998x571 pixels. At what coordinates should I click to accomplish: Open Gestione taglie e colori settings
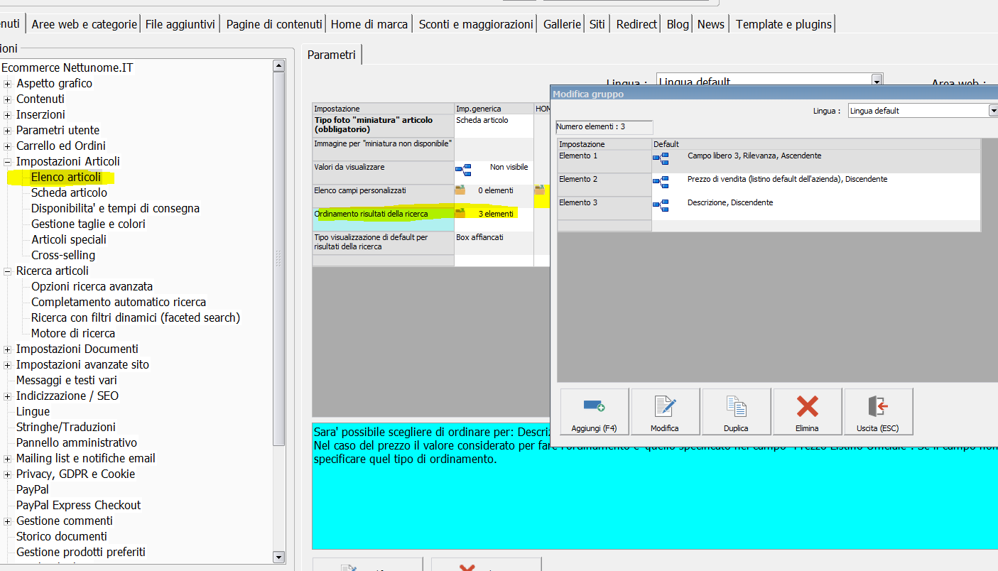click(x=88, y=224)
